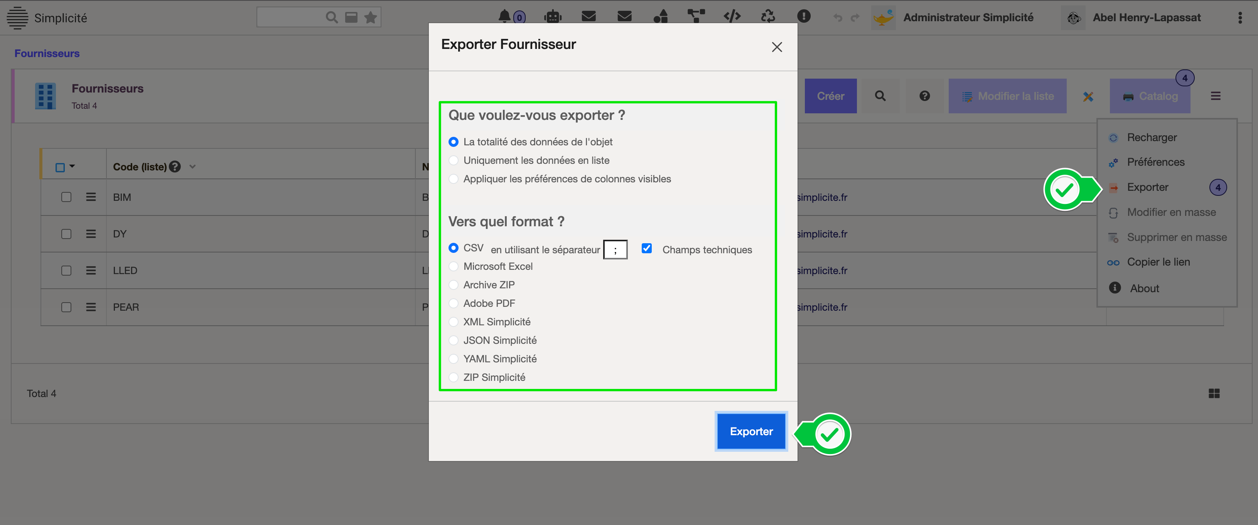Uncheck the Champs techniques checkbox

(647, 248)
